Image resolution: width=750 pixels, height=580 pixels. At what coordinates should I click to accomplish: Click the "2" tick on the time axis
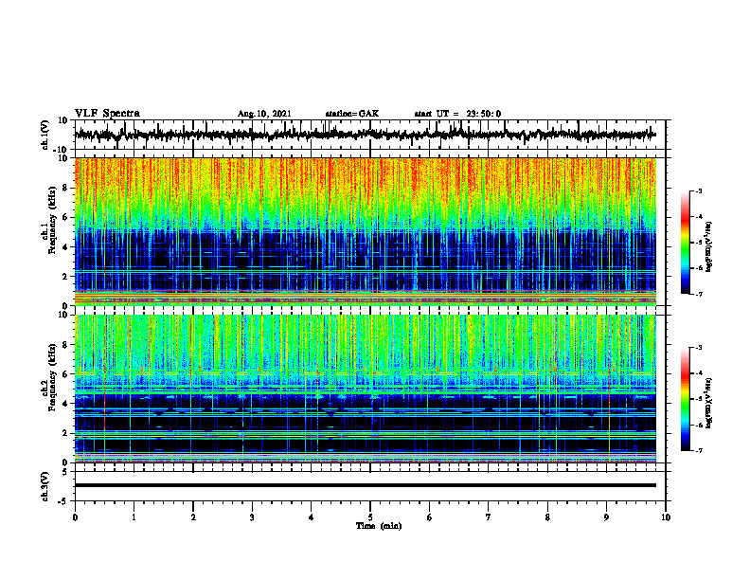[x=193, y=517]
